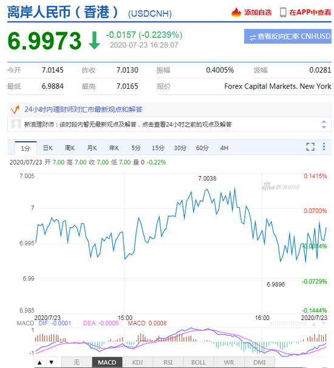The image size is (334, 368).
Task: Click the MACD: 0.0008 label
Action: [x=147, y=323]
